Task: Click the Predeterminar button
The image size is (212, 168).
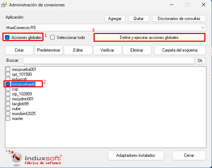Action: (x=48, y=50)
